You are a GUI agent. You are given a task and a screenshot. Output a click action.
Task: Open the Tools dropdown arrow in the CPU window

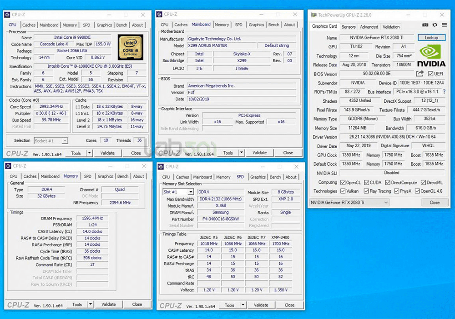click(89, 153)
